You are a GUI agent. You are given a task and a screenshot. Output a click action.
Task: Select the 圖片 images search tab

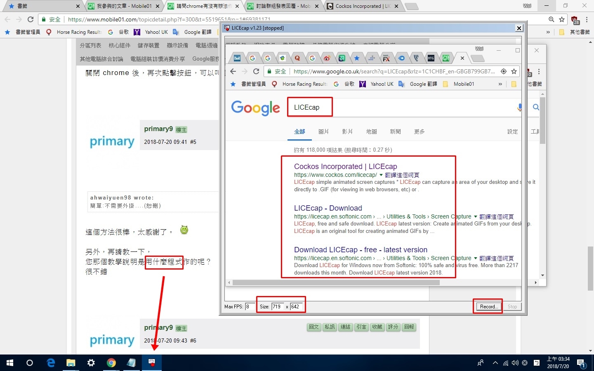tap(323, 131)
